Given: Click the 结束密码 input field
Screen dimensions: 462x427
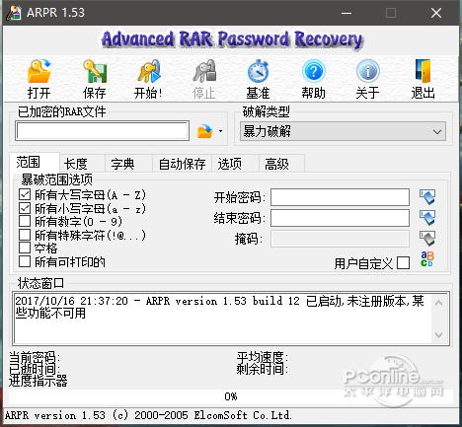Looking at the screenshot, I should coord(340,218).
